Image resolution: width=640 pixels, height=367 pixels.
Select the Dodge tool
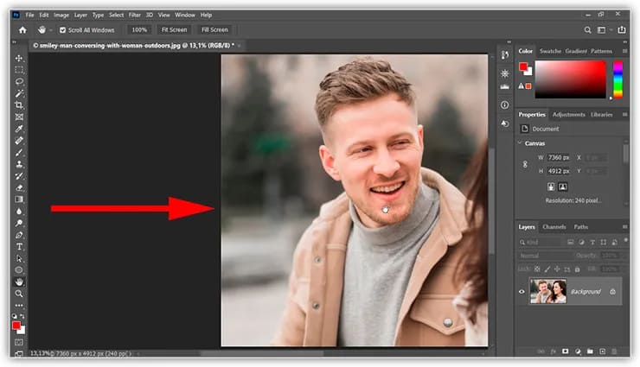click(19, 223)
